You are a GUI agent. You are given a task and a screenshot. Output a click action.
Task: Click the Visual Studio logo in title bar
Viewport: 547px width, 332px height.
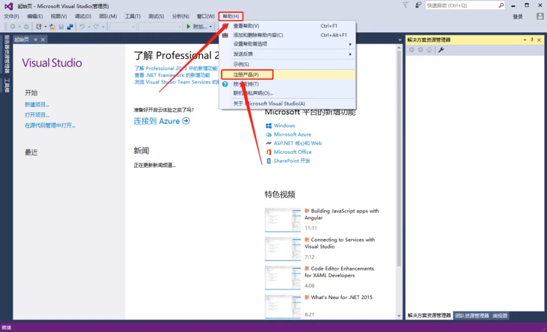click(x=9, y=6)
